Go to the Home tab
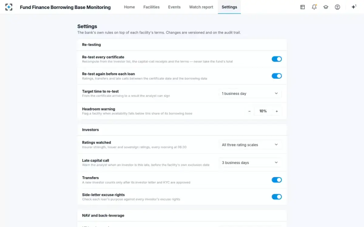364x227 pixels. (x=129, y=7)
